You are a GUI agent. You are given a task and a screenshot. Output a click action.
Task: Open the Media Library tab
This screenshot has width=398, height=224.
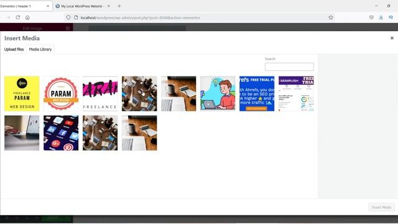click(x=40, y=49)
